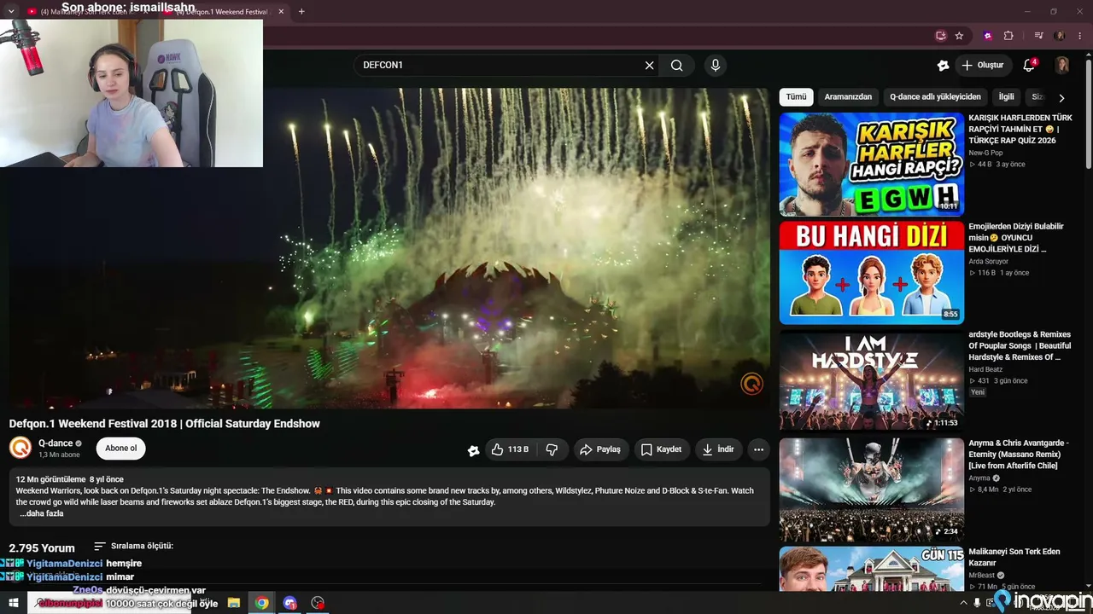Image resolution: width=1093 pixels, height=614 pixels.
Task: Open the Chrome extensions puzzle icon
Action: (x=1008, y=36)
